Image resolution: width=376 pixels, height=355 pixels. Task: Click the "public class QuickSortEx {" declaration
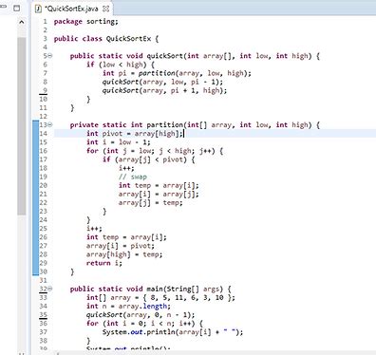106,39
